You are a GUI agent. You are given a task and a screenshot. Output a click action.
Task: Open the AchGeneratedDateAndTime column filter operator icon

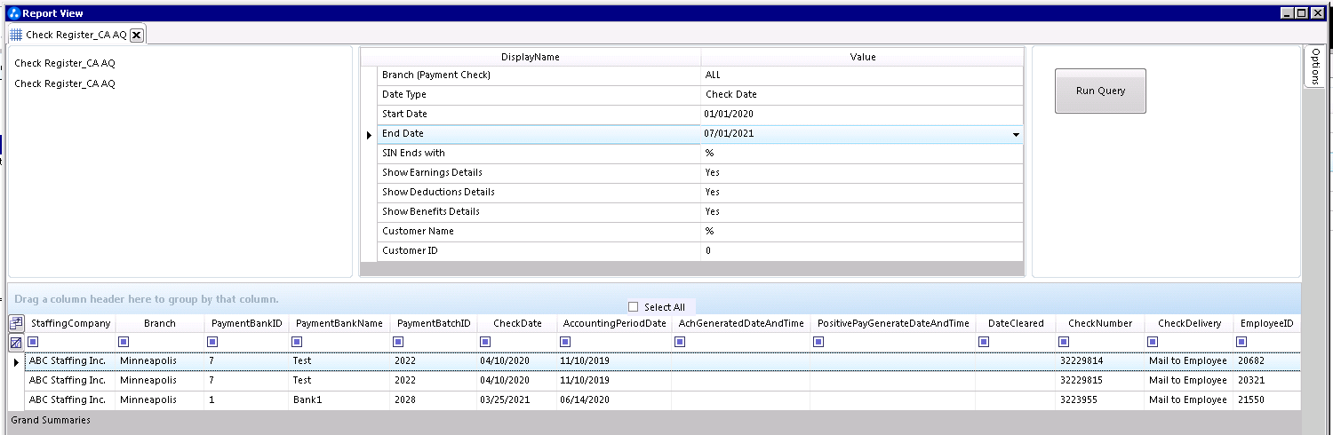point(680,342)
